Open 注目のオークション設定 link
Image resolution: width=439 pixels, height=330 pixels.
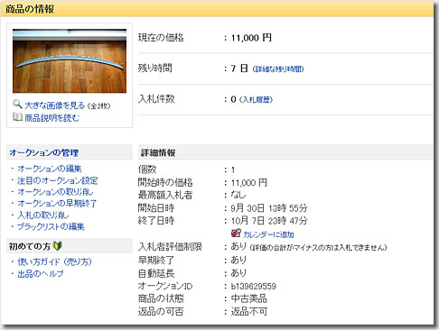click(x=58, y=180)
